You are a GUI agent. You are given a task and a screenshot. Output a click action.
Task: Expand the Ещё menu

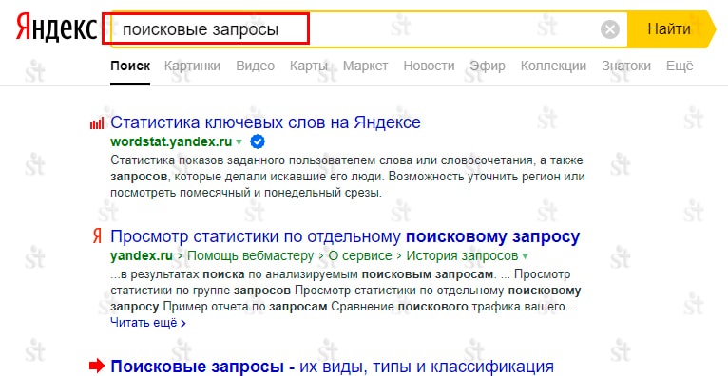click(680, 66)
